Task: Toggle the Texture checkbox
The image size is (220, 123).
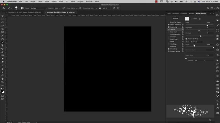Action: click(x=169, y=30)
